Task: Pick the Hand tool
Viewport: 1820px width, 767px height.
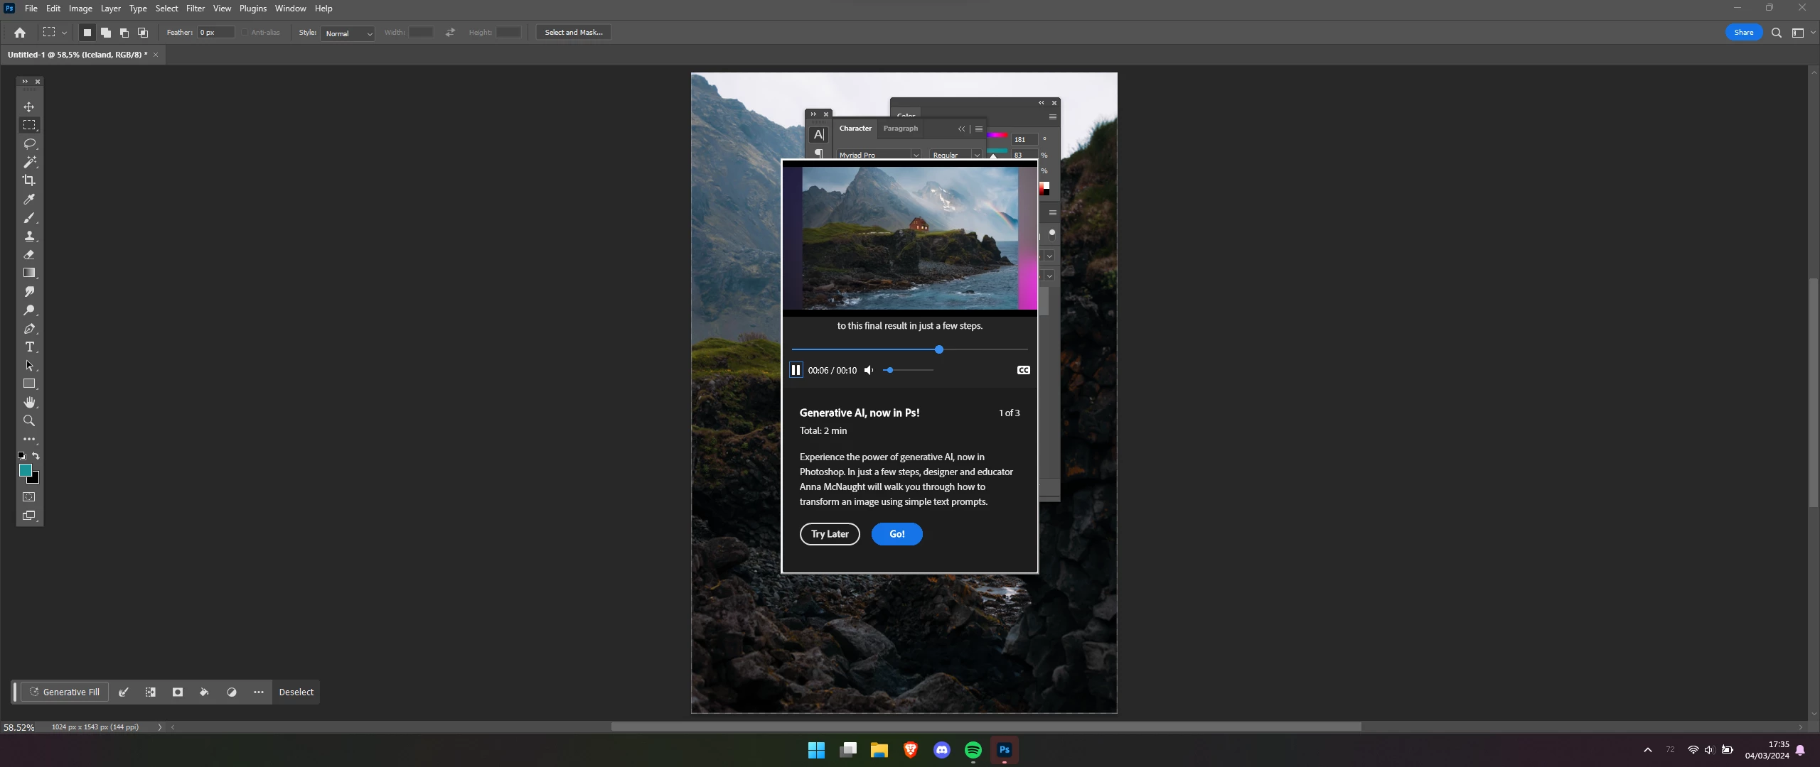Action: [x=29, y=402]
